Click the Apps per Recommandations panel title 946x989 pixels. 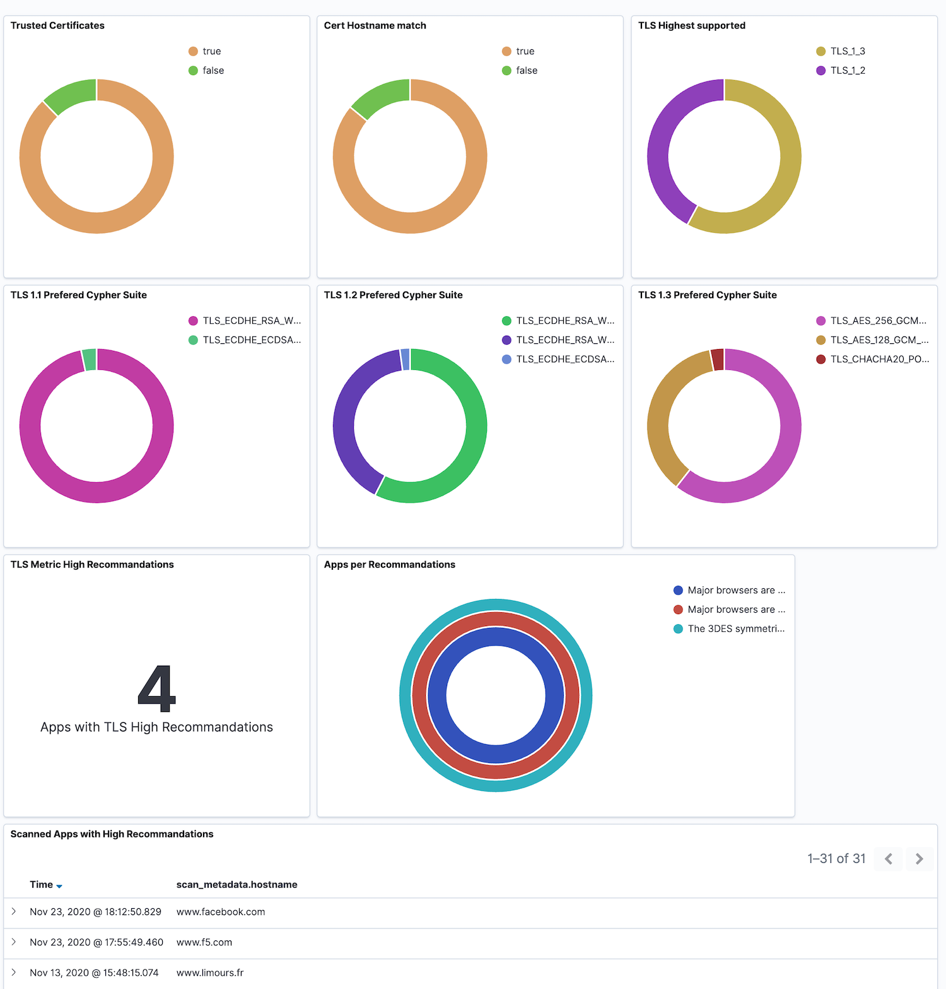[389, 564]
